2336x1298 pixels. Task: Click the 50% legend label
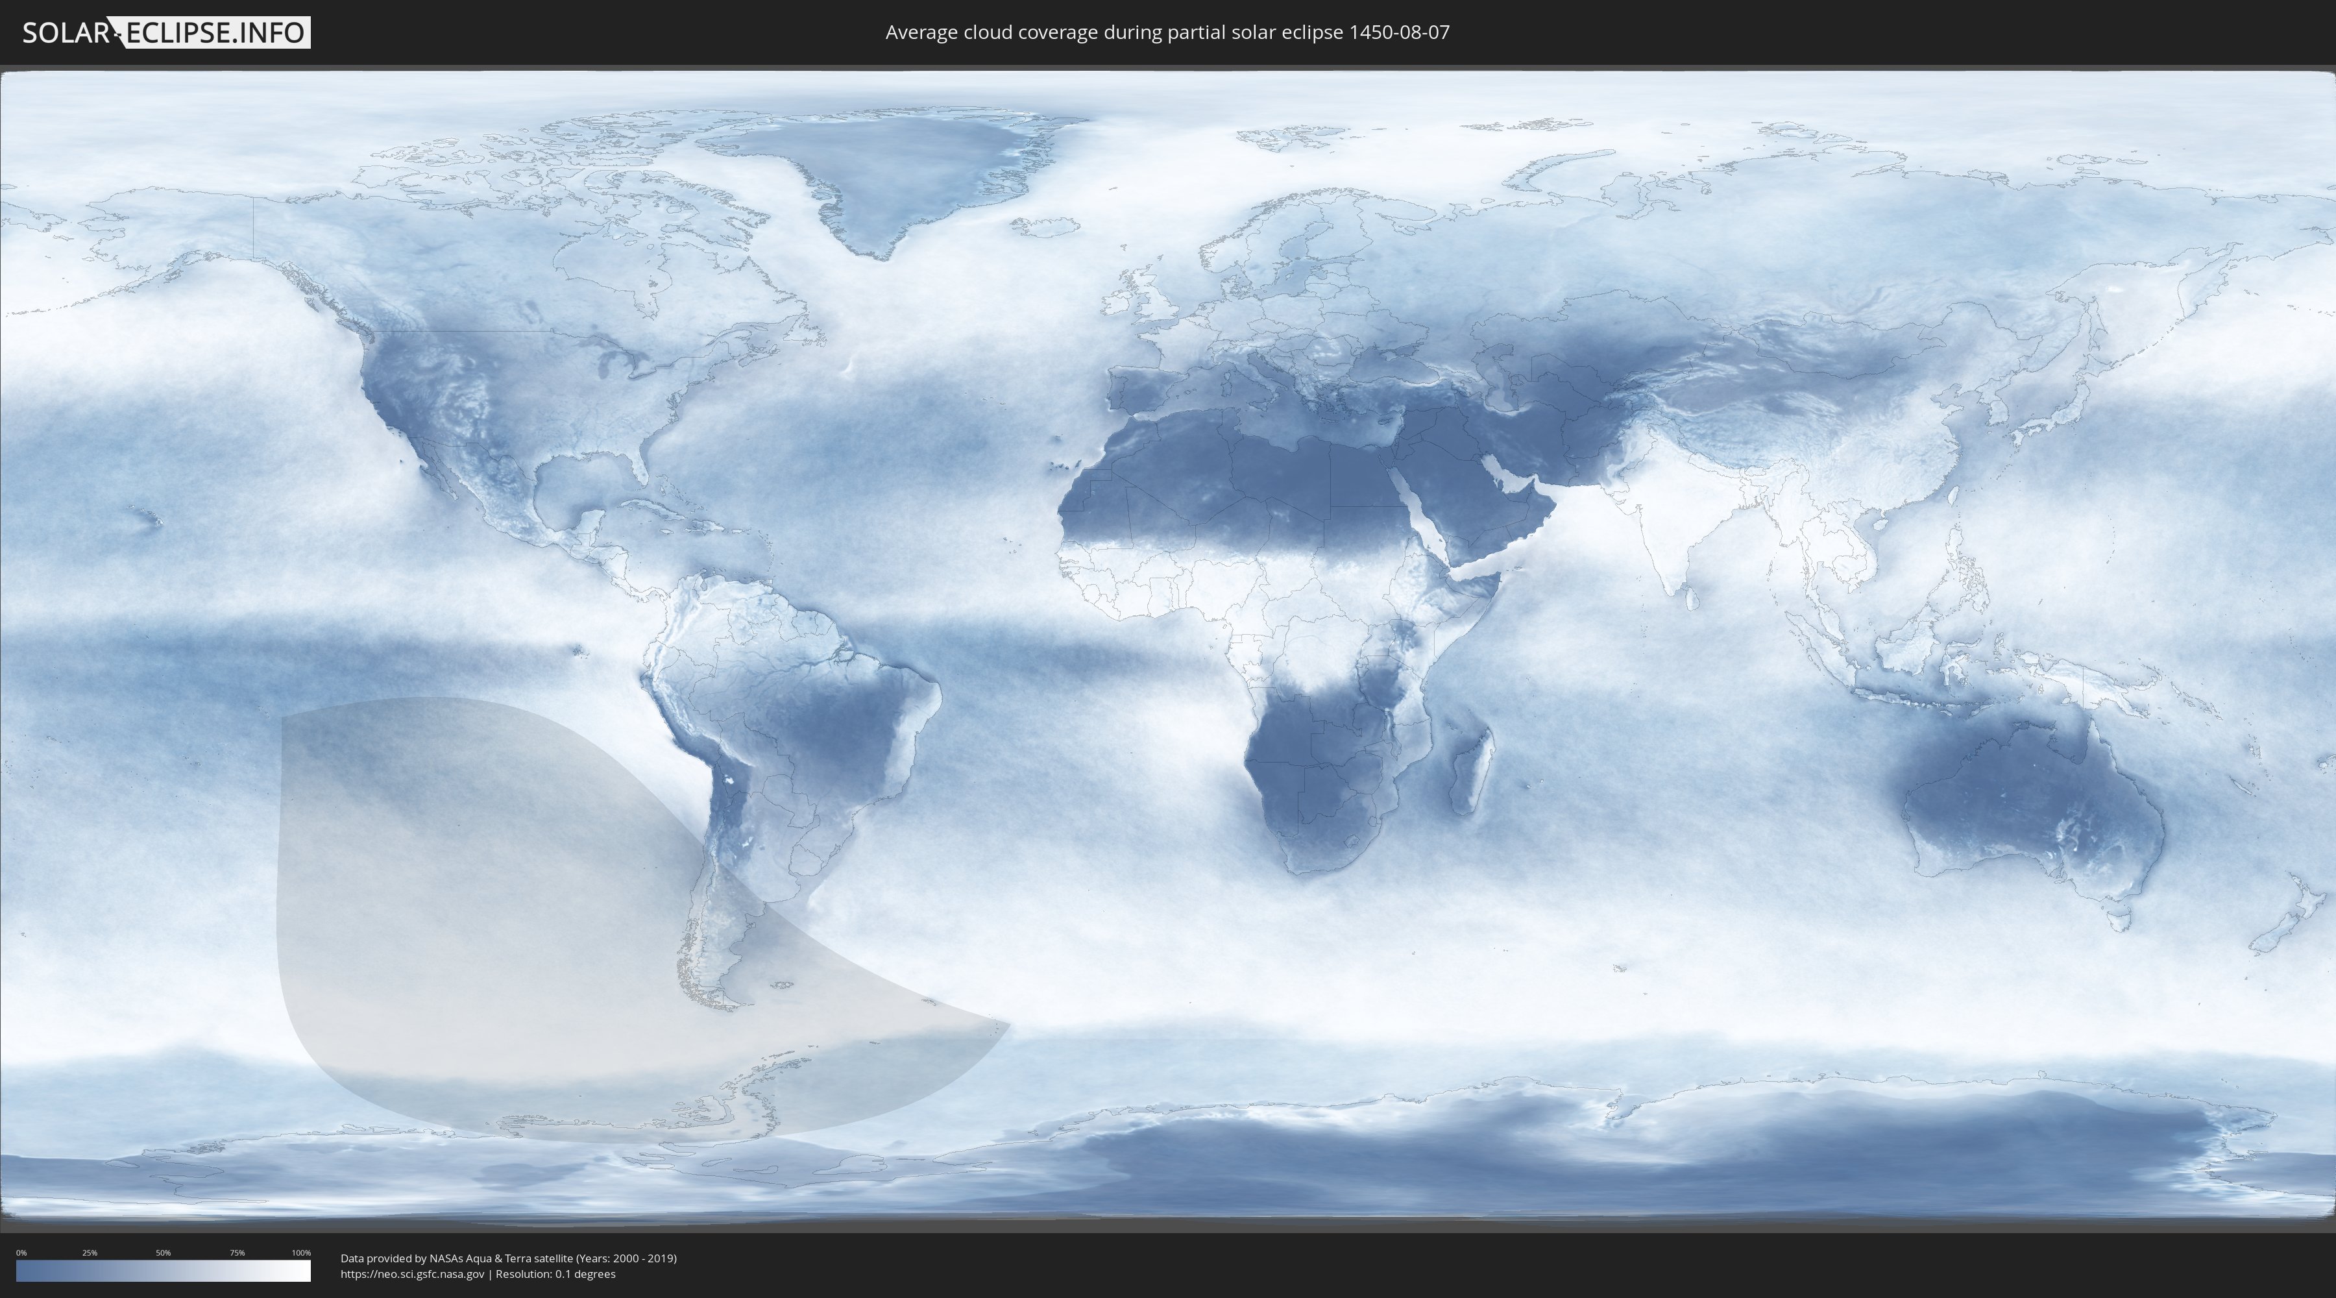[164, 1253]
